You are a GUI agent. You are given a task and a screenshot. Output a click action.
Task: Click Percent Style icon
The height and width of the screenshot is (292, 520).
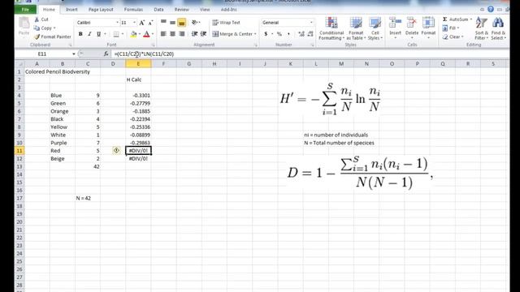(x=279, y=34)
